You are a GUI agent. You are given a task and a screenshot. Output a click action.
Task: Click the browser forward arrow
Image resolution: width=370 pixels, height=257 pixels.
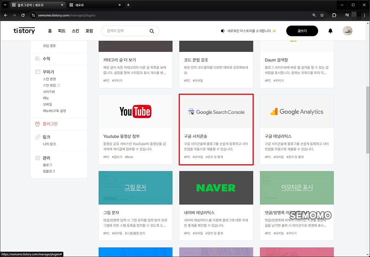click(14, 15)
